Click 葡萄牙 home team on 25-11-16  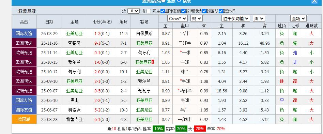pyautogui.click(x=74, y=43)
